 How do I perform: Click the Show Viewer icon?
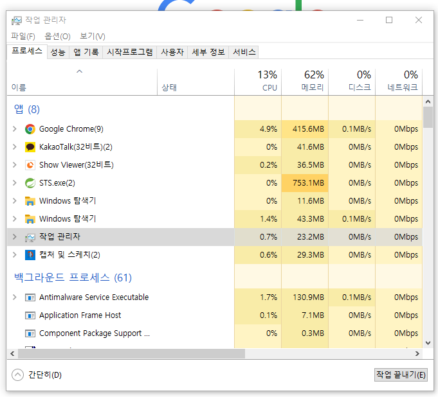pyautogui.click(x=30, y=165)
